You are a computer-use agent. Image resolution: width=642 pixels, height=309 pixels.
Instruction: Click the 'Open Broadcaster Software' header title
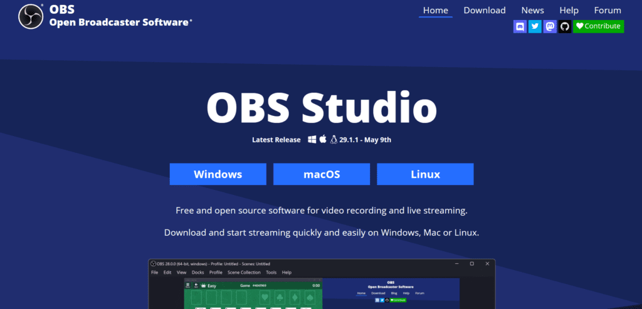tap(120, 22)
